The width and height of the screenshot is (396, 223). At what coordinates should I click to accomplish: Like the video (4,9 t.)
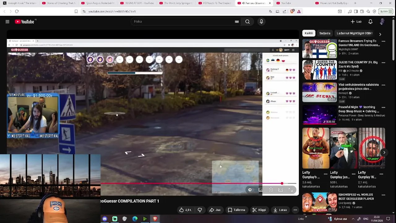click(185, 210)
